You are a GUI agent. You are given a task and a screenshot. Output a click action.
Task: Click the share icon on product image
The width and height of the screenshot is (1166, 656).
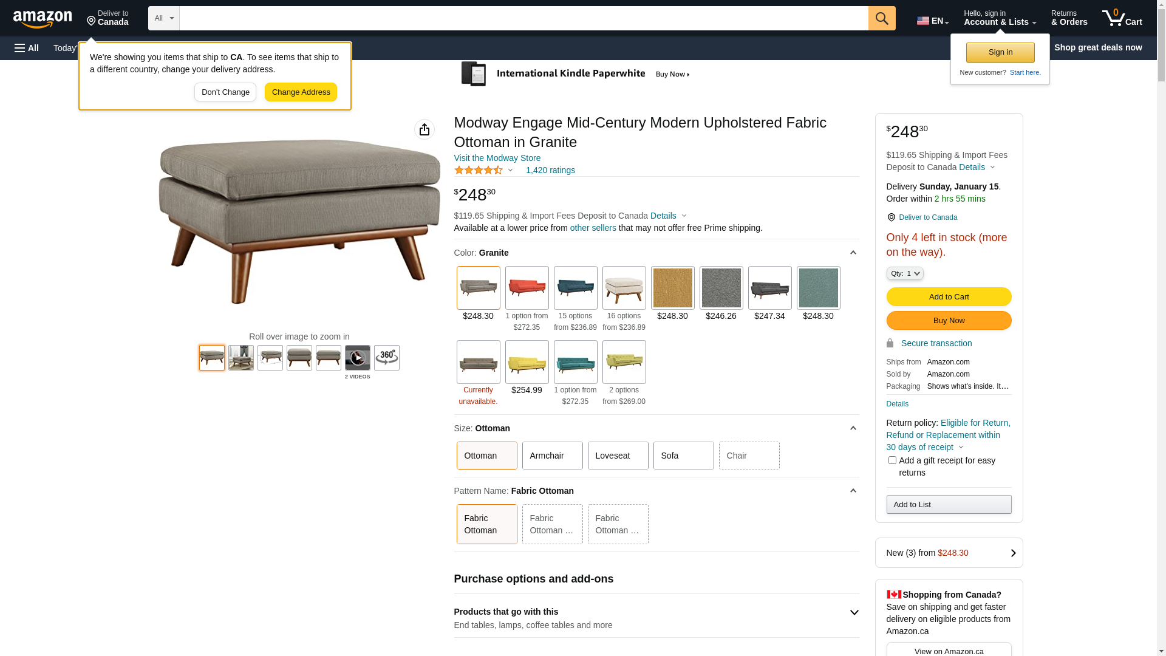(x=424, y=129)
